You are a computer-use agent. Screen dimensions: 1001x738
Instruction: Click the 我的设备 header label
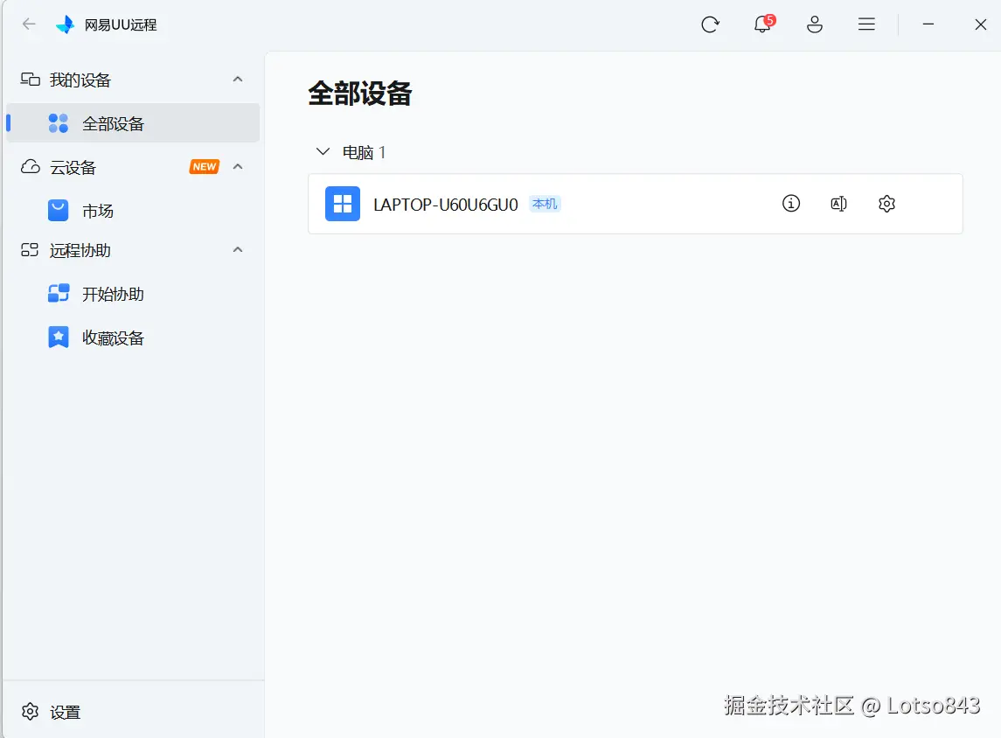(x=80, y=80)
